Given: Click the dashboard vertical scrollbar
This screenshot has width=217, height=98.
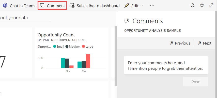Looking at the screenshot, I should pyautogui.click(x=116, y=56).
